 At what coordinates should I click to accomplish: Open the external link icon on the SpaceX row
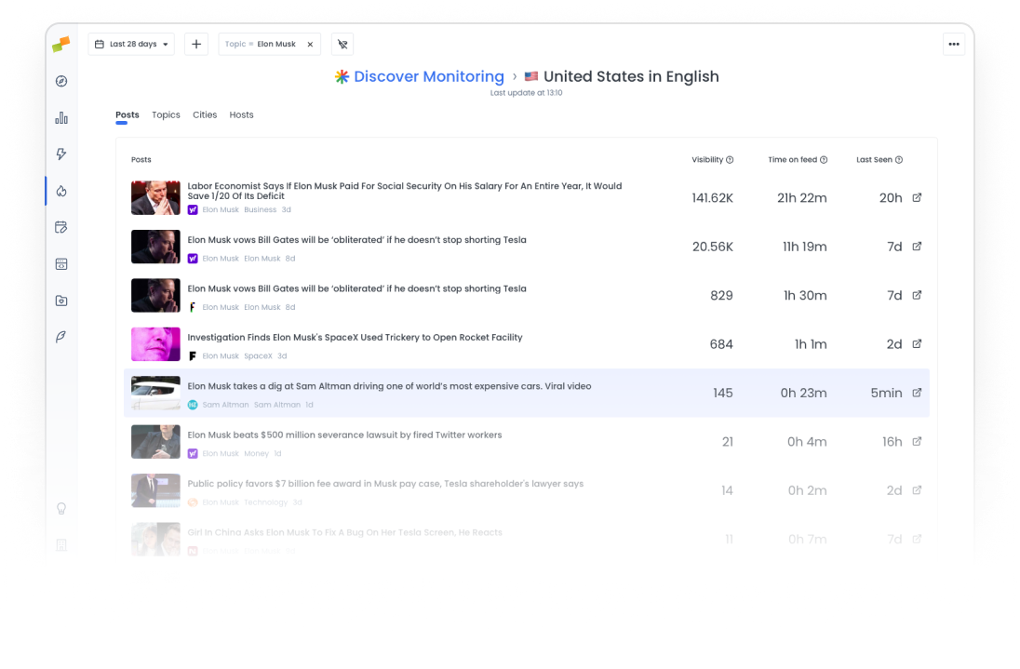(917, 343)
